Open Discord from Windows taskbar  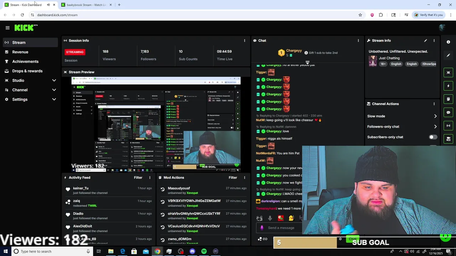click(x=192, y=251)
